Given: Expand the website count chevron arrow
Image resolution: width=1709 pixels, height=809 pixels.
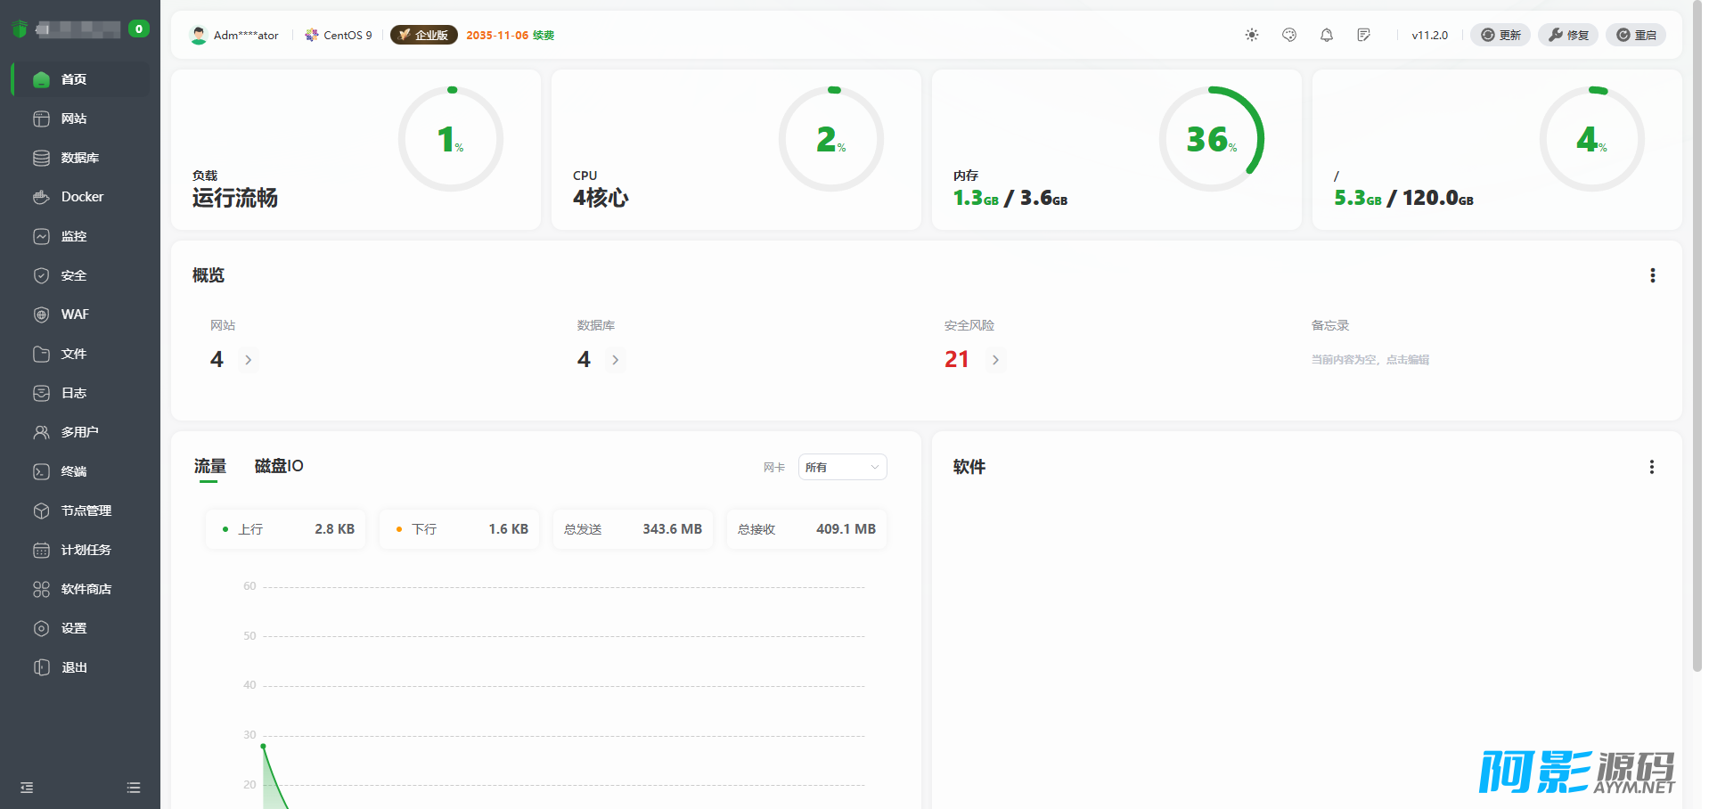Looking at the screenshot, I should (x=249, y=360).
